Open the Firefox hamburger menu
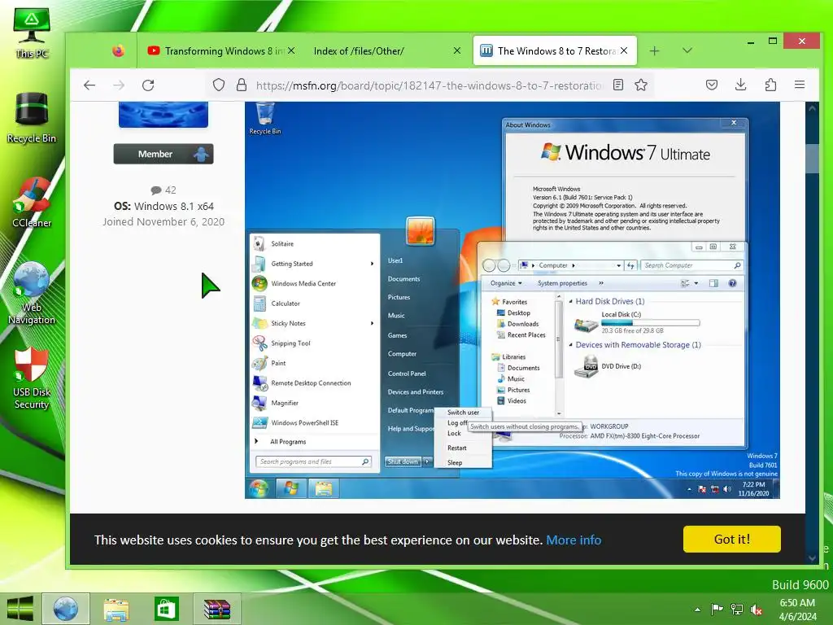The height and width of the screenshot is (625, 833). point(800,85)
